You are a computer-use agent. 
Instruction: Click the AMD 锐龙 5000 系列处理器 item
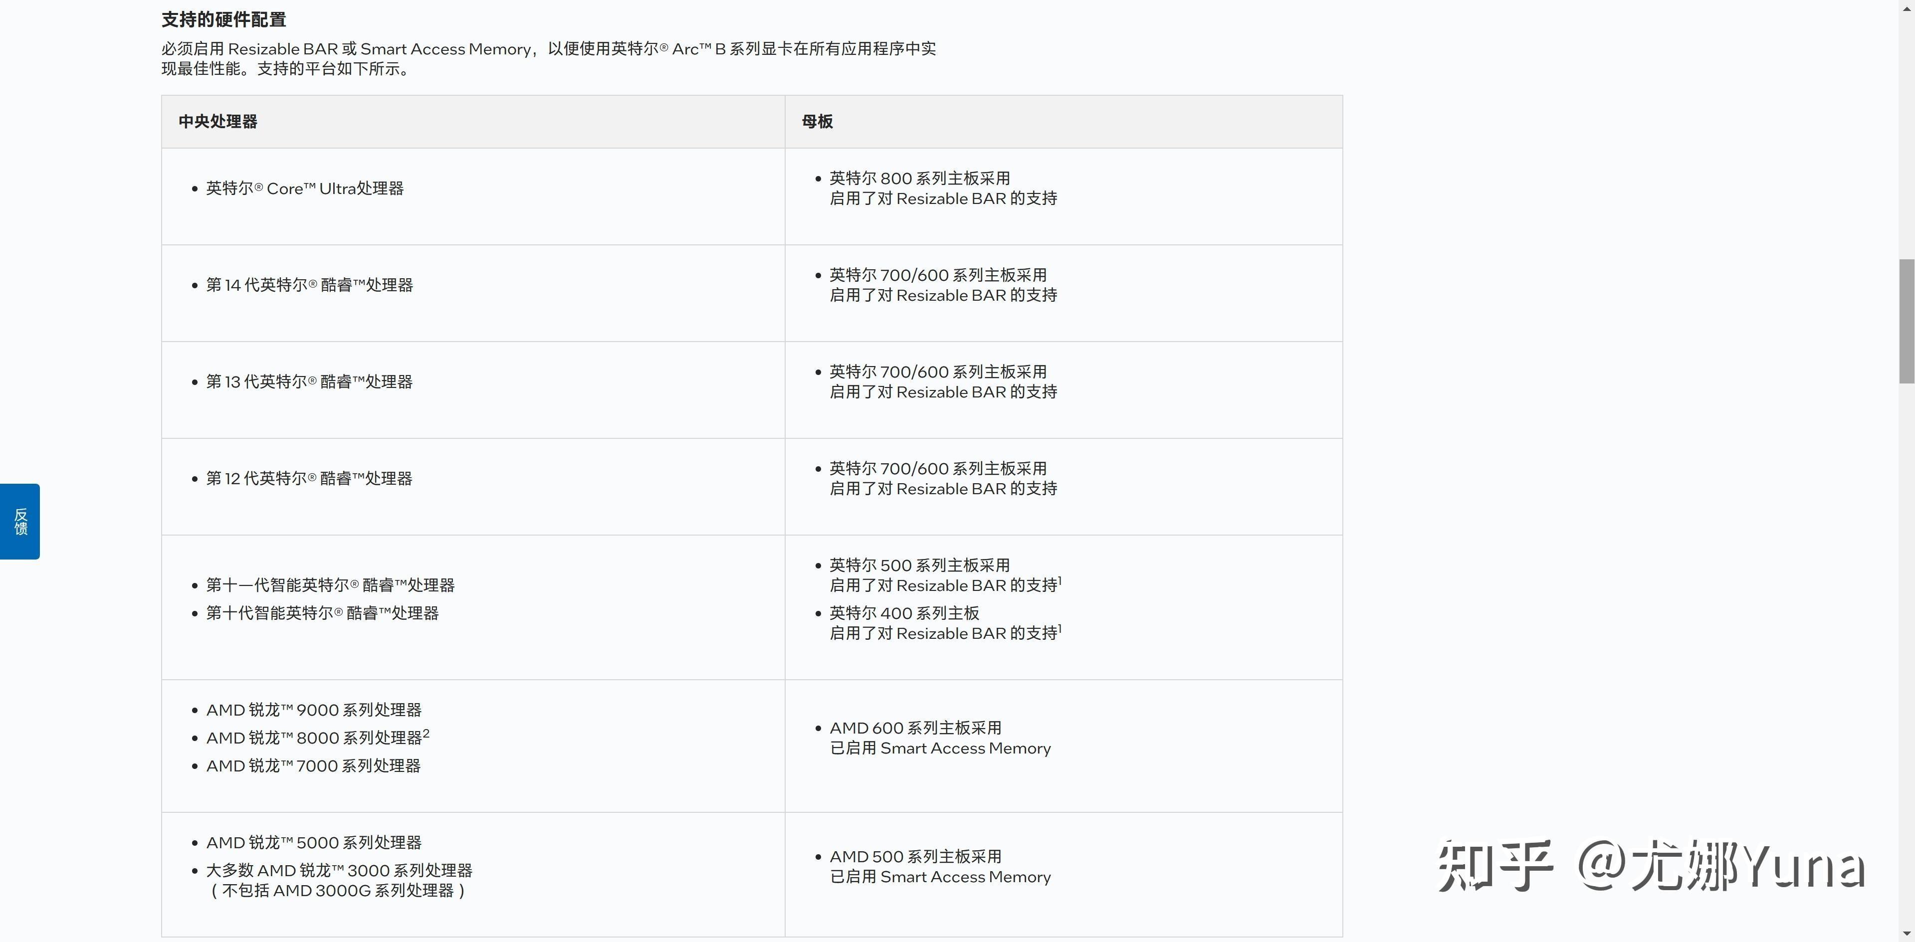point(314,842)
